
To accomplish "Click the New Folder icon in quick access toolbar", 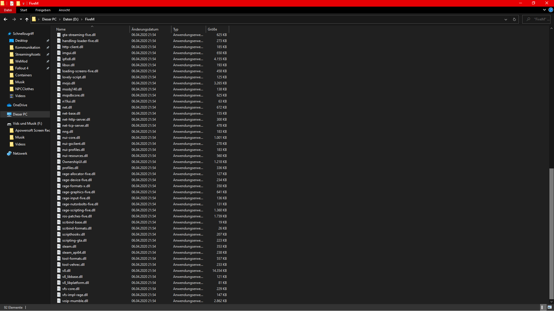I will [18, 3].
